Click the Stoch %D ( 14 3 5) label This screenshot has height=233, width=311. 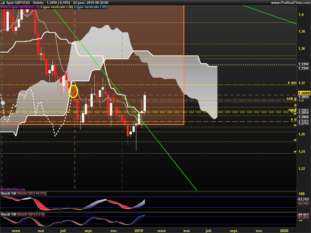coord(32,194)
